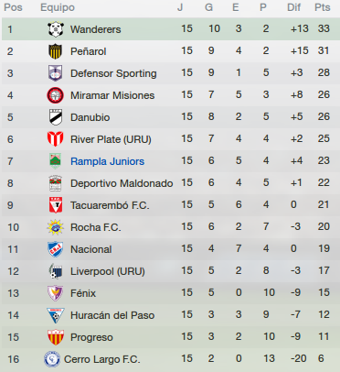Image resolution: width=340 pixels, height=372 pixels.
Task: Click the Tacuarembó F.C. team name
Action: click(x=110, y=205)
